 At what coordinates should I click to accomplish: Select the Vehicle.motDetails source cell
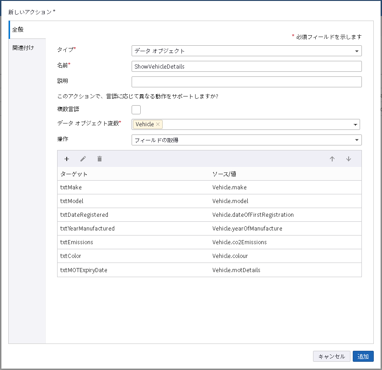point(236,270)
